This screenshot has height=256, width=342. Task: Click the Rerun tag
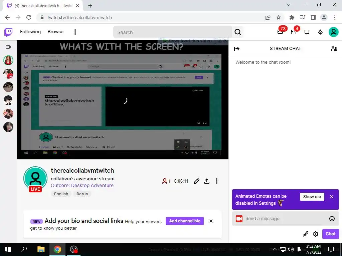[82, 194]
